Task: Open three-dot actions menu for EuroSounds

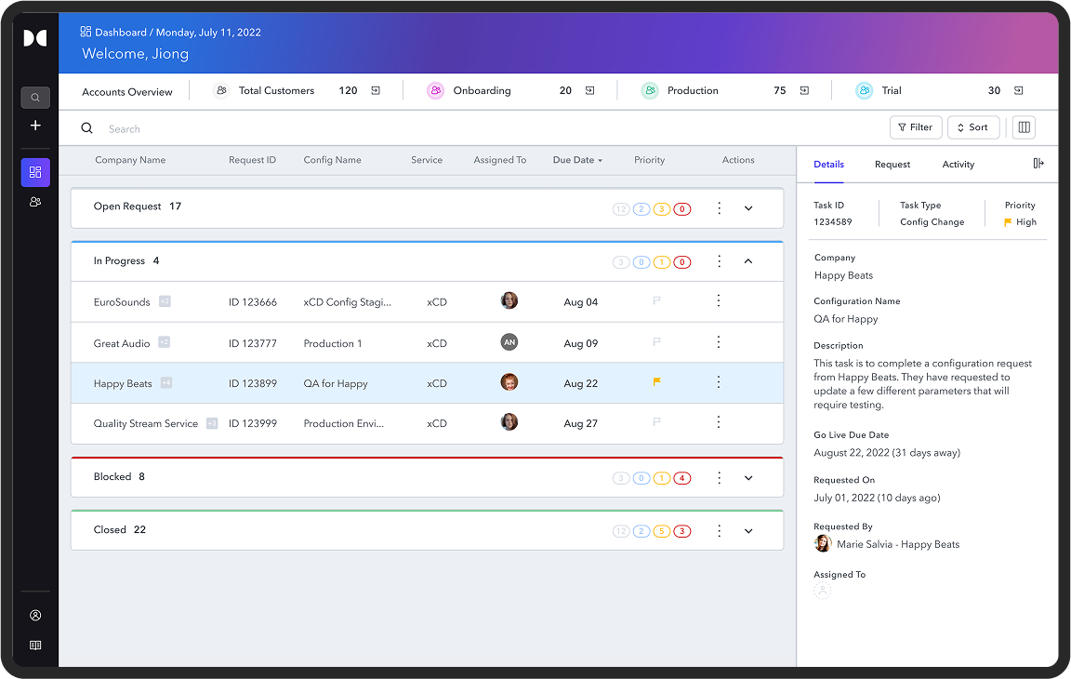Action: point(718,301)
